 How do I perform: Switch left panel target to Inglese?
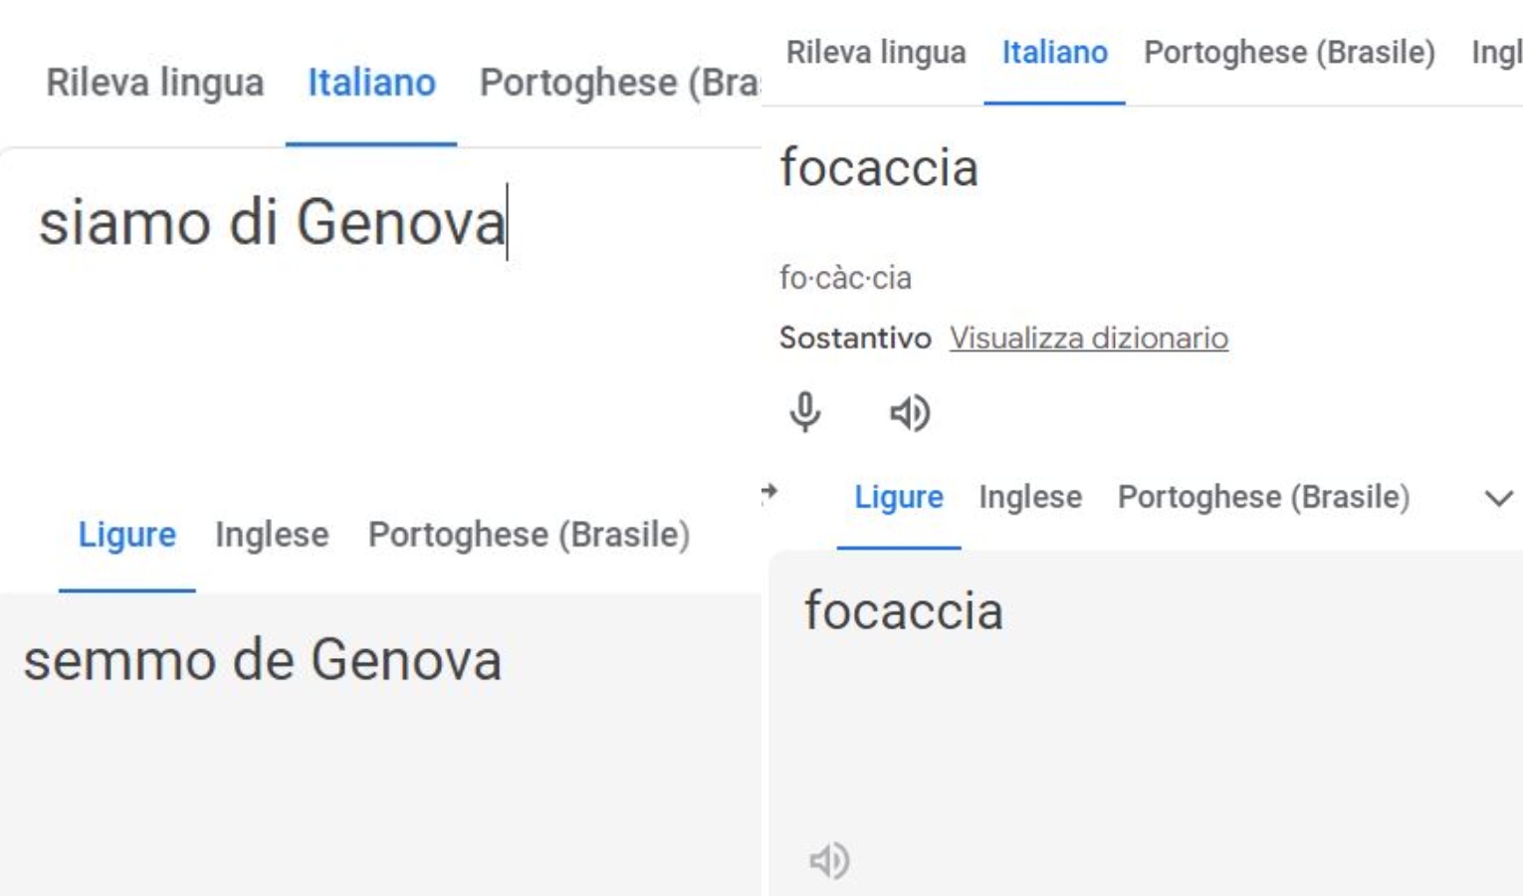(272, 535)
